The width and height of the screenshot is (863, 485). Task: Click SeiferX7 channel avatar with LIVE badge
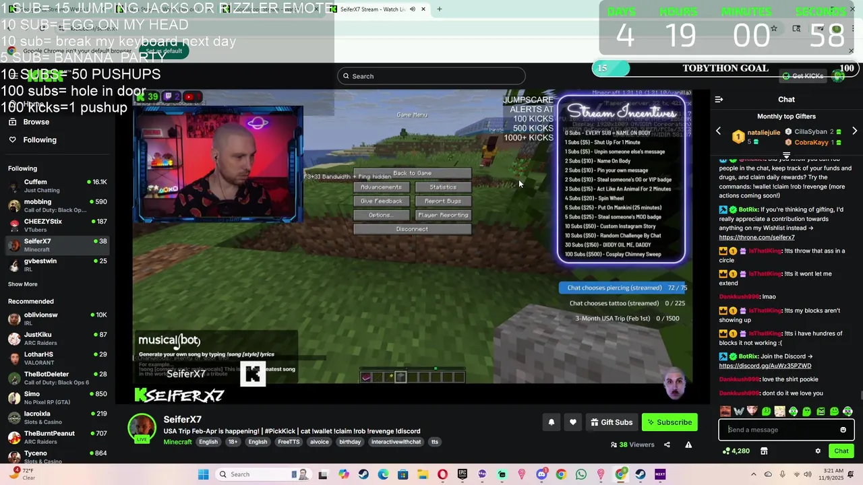(142, 428)
